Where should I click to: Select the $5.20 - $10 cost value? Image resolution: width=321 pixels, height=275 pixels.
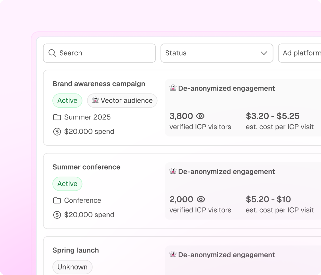pos(268,200)
